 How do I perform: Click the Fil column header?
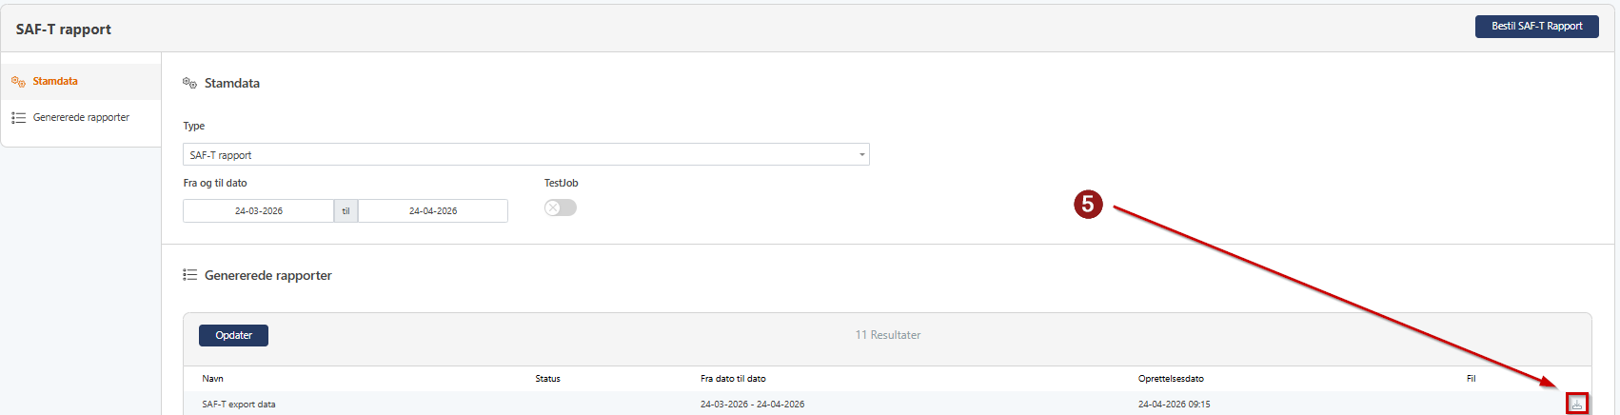(1471, 379)
